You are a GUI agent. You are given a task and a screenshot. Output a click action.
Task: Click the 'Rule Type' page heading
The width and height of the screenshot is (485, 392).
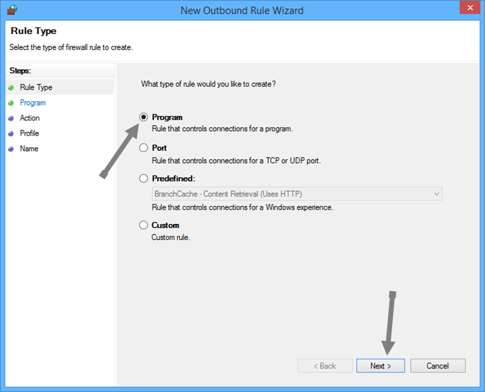[x=33, y=31]
